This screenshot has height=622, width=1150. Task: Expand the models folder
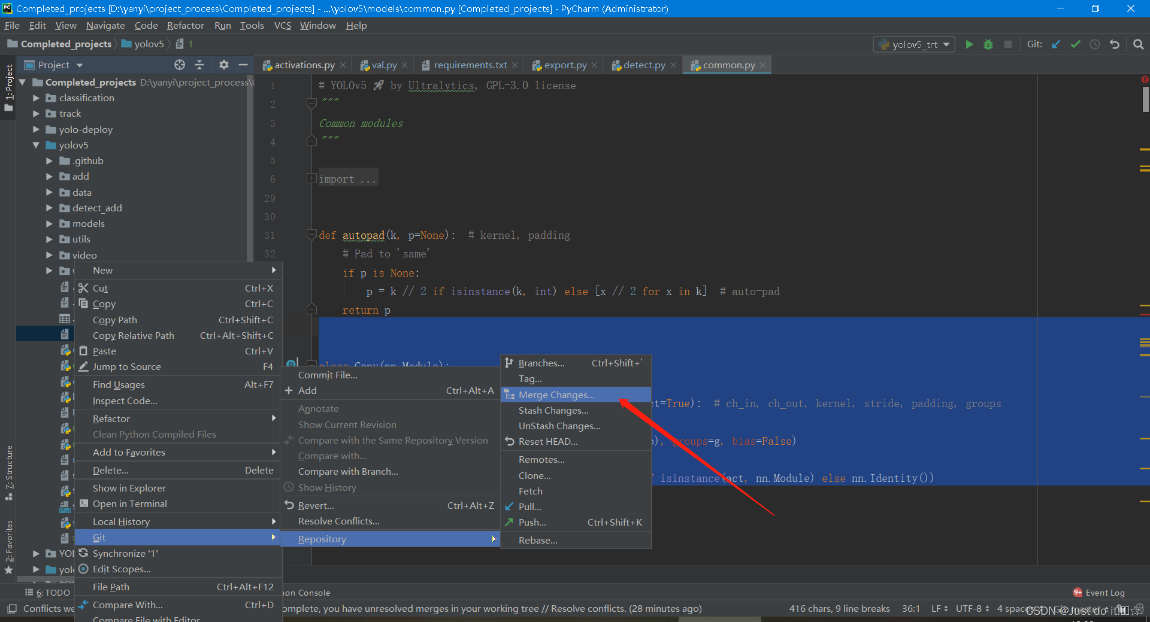tap(49, 223)
